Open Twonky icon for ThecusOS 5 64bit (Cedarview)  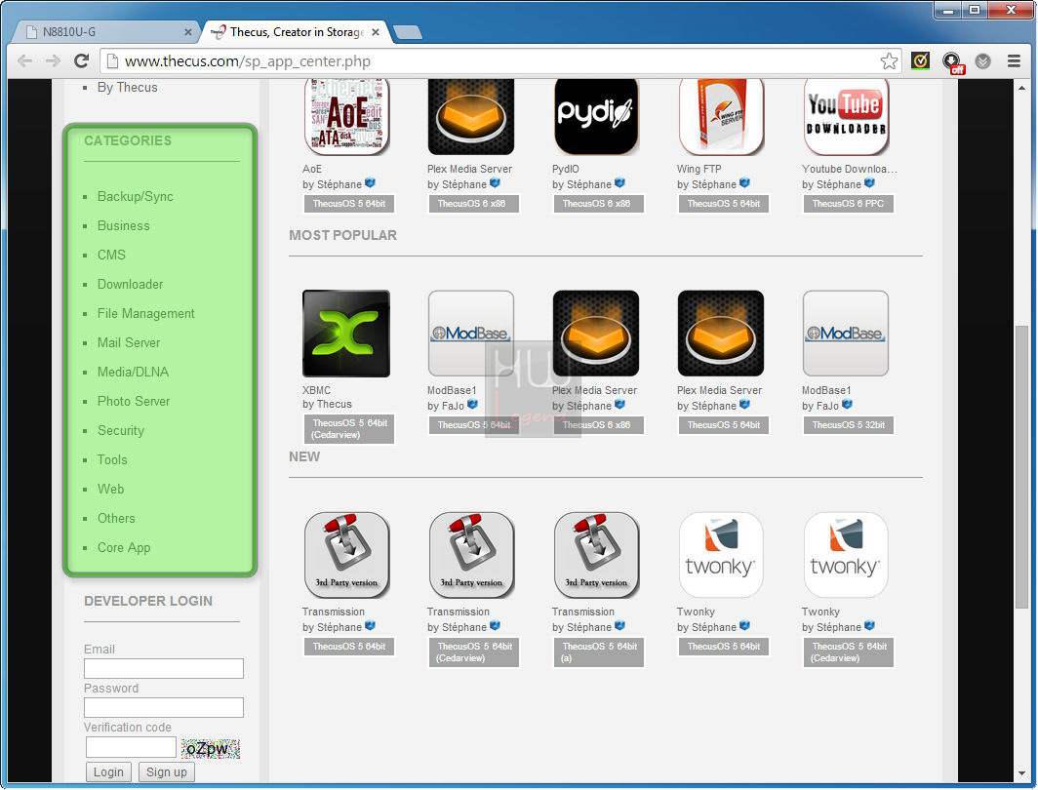(x=846, y=555)
